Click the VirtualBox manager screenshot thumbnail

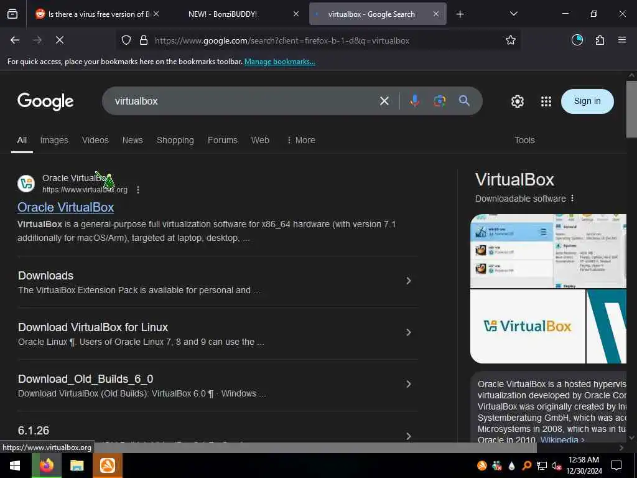click(548, 251)
